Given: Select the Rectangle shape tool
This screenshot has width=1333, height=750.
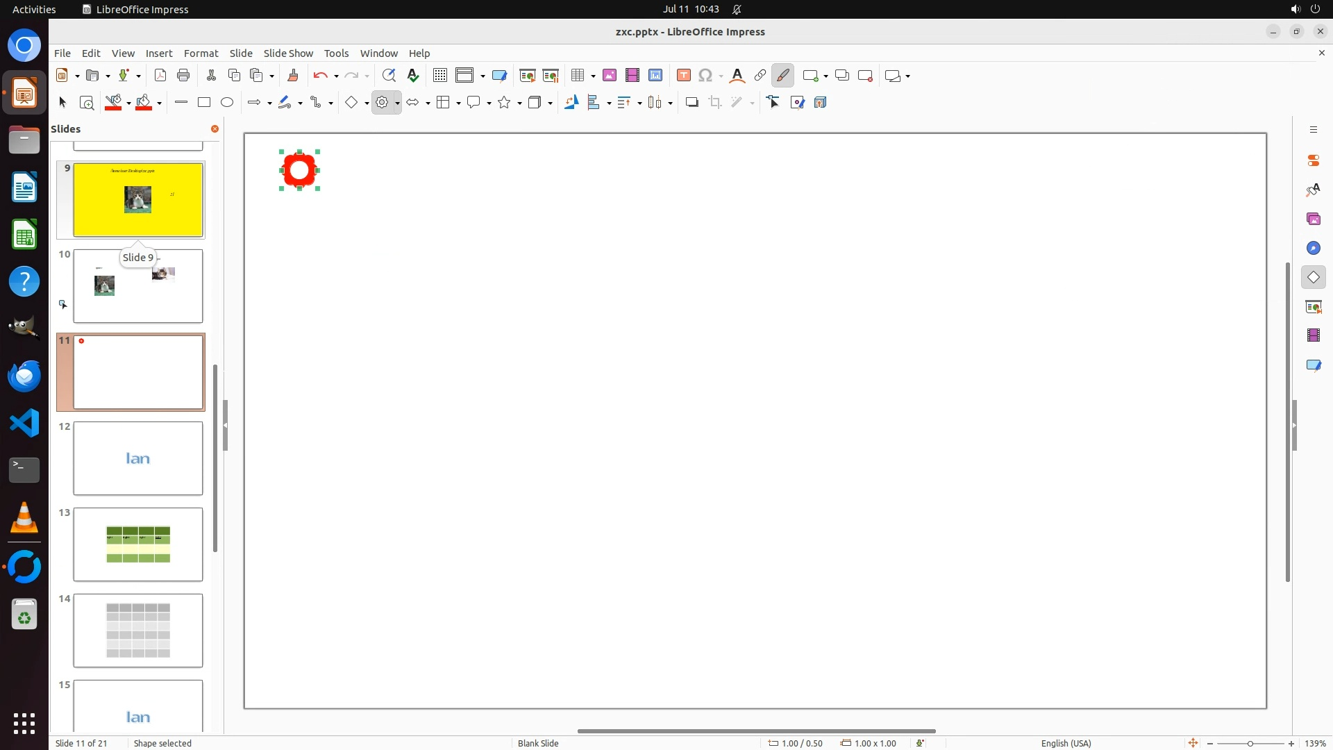Looking at the screenshot, I should point(204,103).
